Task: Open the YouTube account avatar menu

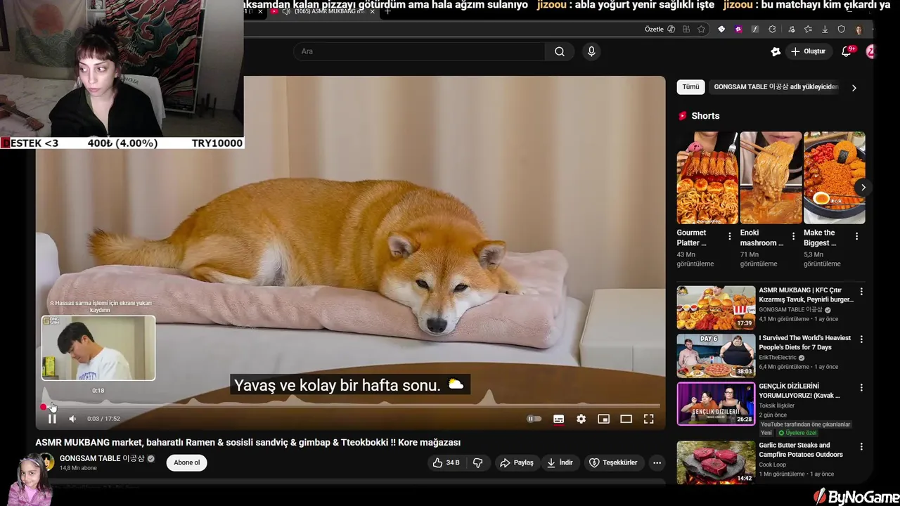Action: tap(870, 51)
